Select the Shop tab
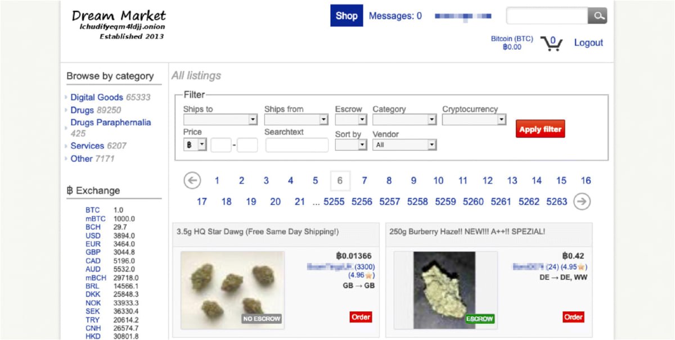 click(346, 16)
